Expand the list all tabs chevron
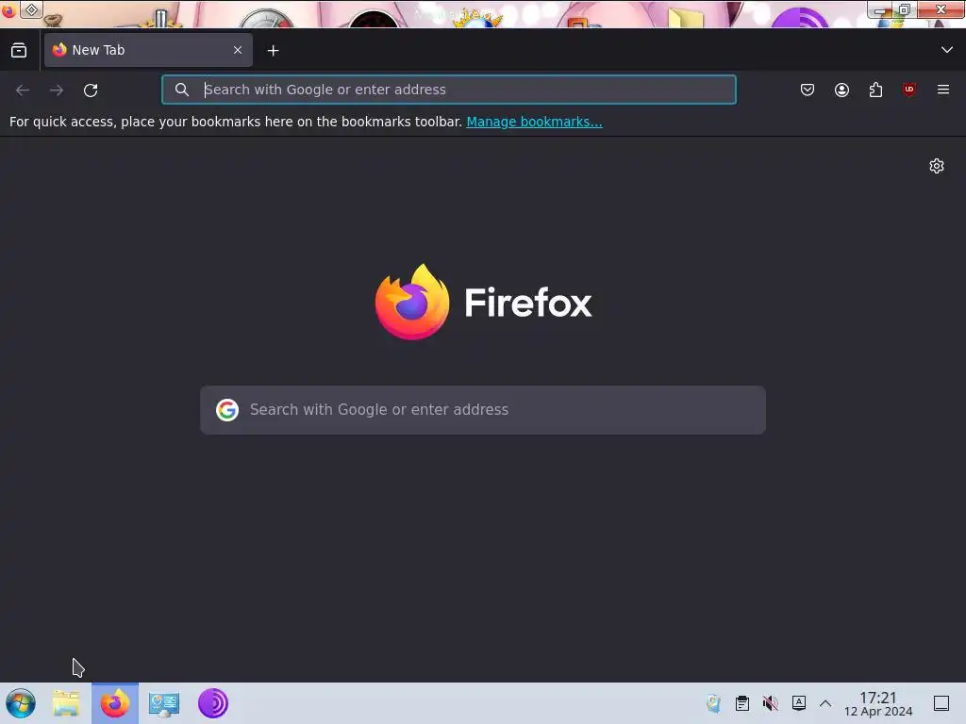 [947, 50]
